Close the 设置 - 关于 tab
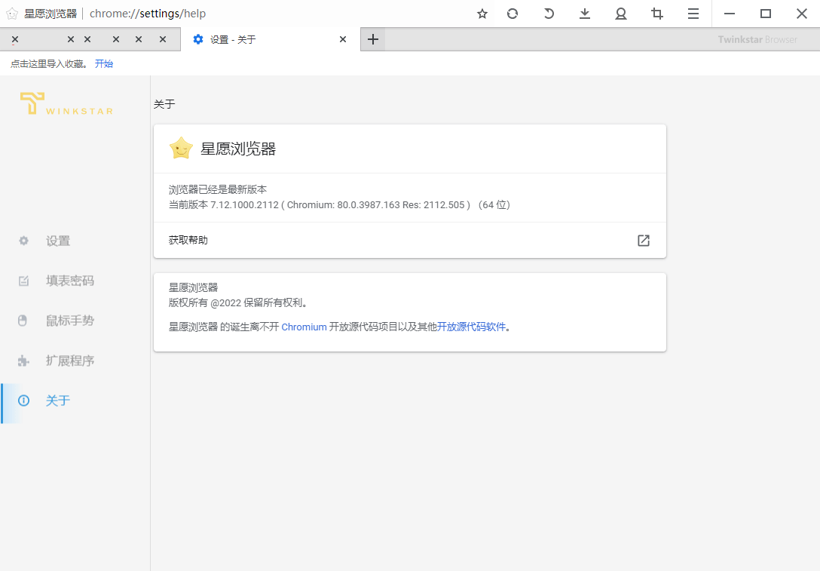Screen dimensions: 820x571 point(343,39)
